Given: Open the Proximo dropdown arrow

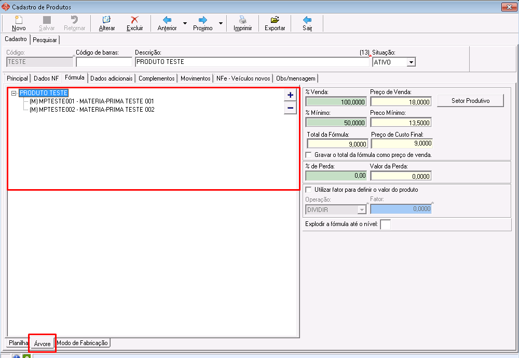Looking at the screenshot, I should (x=221, y=23).
